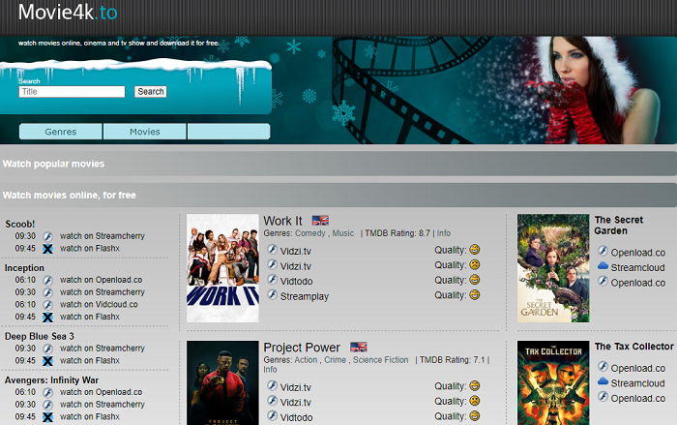Click the Vidcloud.co icon under Inception
This screenshot has height=425, width=677.
46,304
